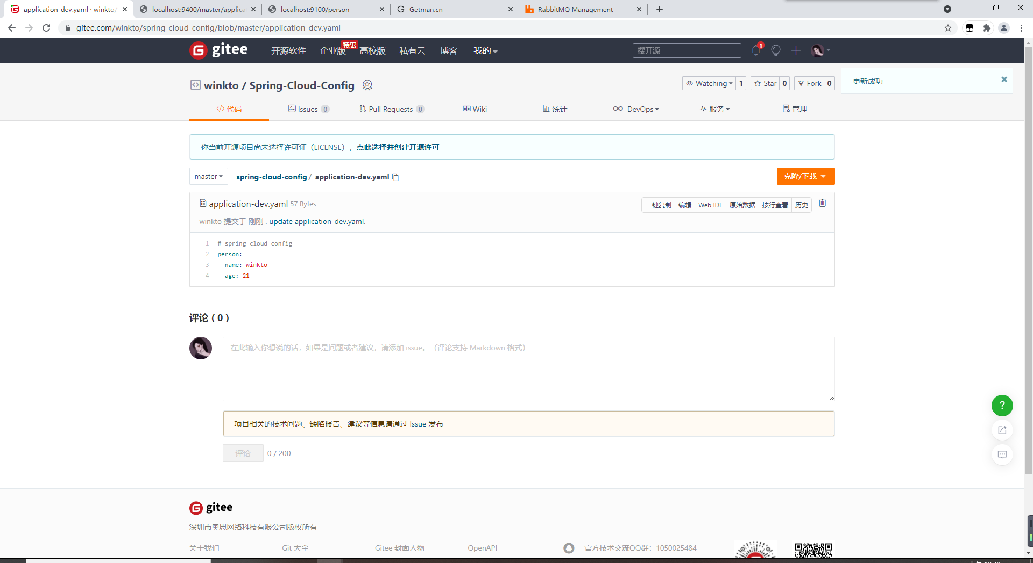Expand the DevOps menu
The image size is (1033, 563).
636,109
